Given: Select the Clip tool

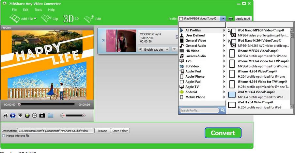Looking at the screenshot, I should click(x=50, y=19).
